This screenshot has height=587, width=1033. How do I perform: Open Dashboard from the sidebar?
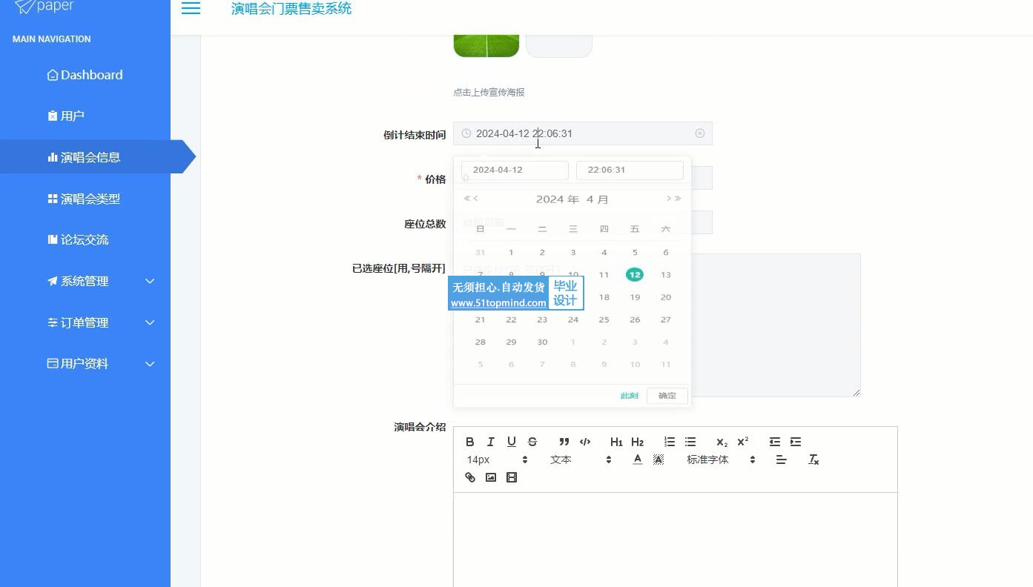tap(85, 75)
